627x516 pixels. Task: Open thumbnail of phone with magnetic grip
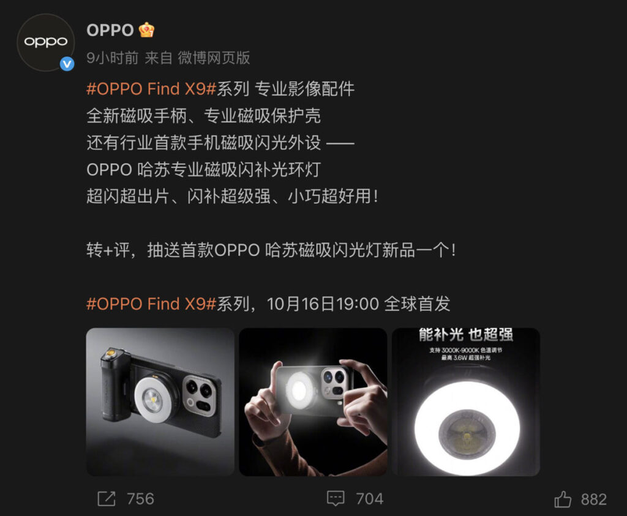(160, 402)
